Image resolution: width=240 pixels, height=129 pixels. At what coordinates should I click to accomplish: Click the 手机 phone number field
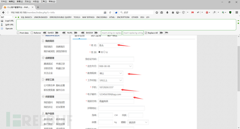(111, 87)
